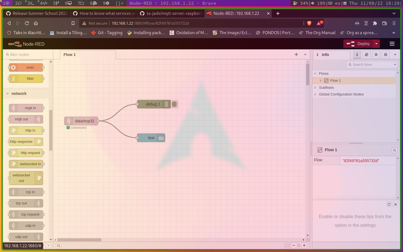The height and width of the screenshot is (252, 403).
Task: Open the debug messages sidebar tab
Action: tap(376, 55)
